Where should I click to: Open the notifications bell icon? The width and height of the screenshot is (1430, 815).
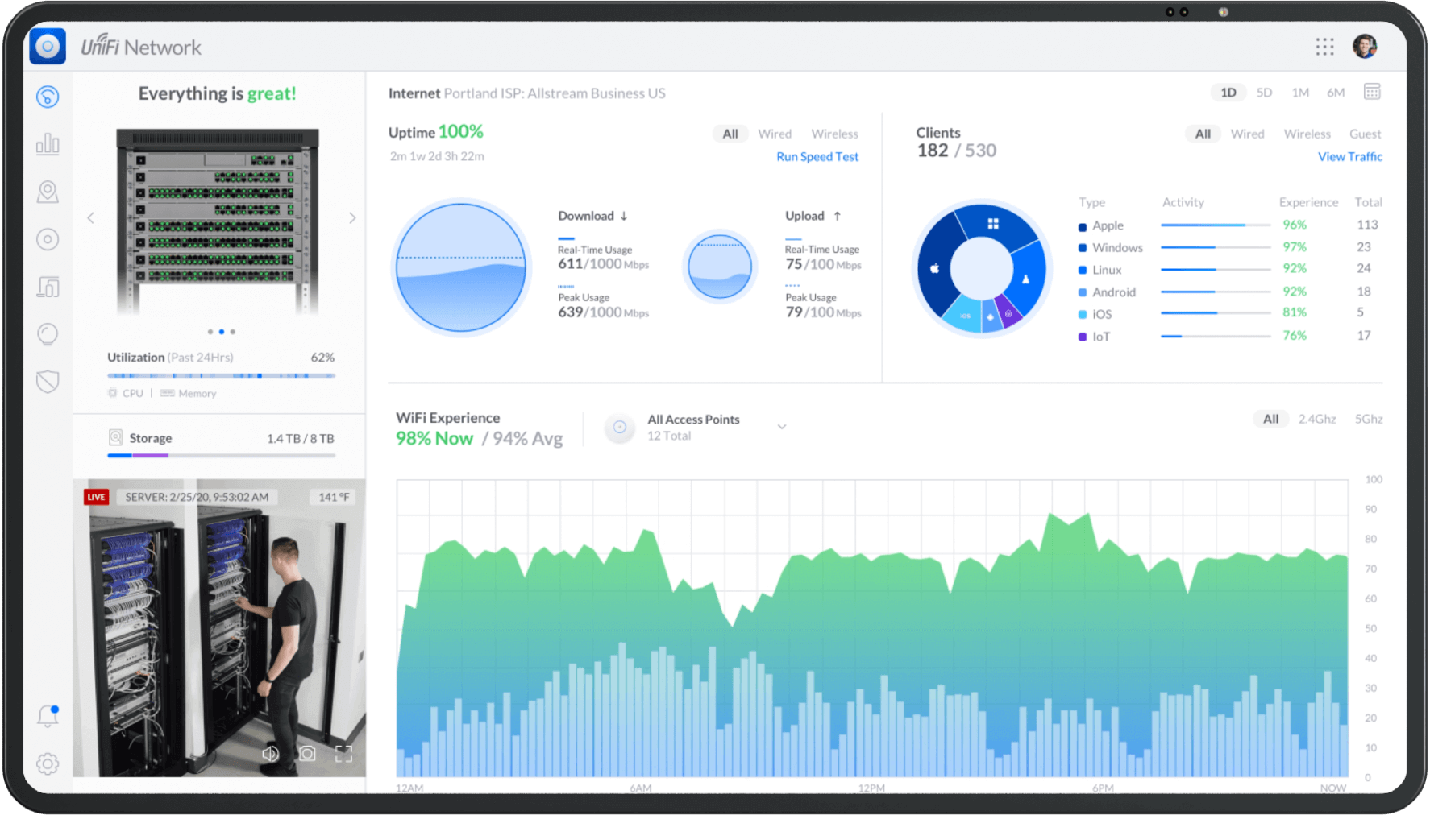pyautogui.click(x=48, y=715)
